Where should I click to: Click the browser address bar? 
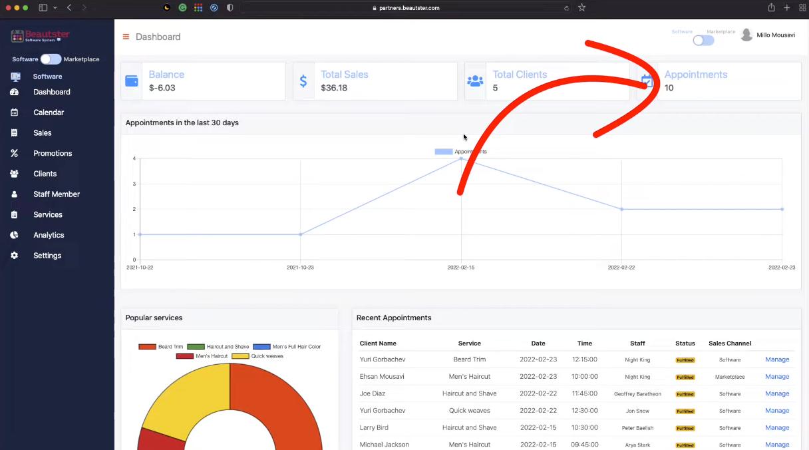point(406,8)
